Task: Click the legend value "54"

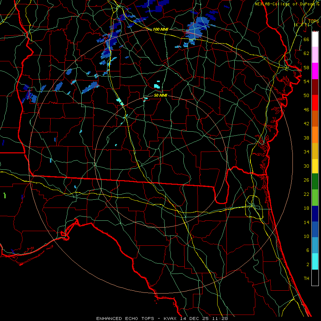Action: point(306,81)
